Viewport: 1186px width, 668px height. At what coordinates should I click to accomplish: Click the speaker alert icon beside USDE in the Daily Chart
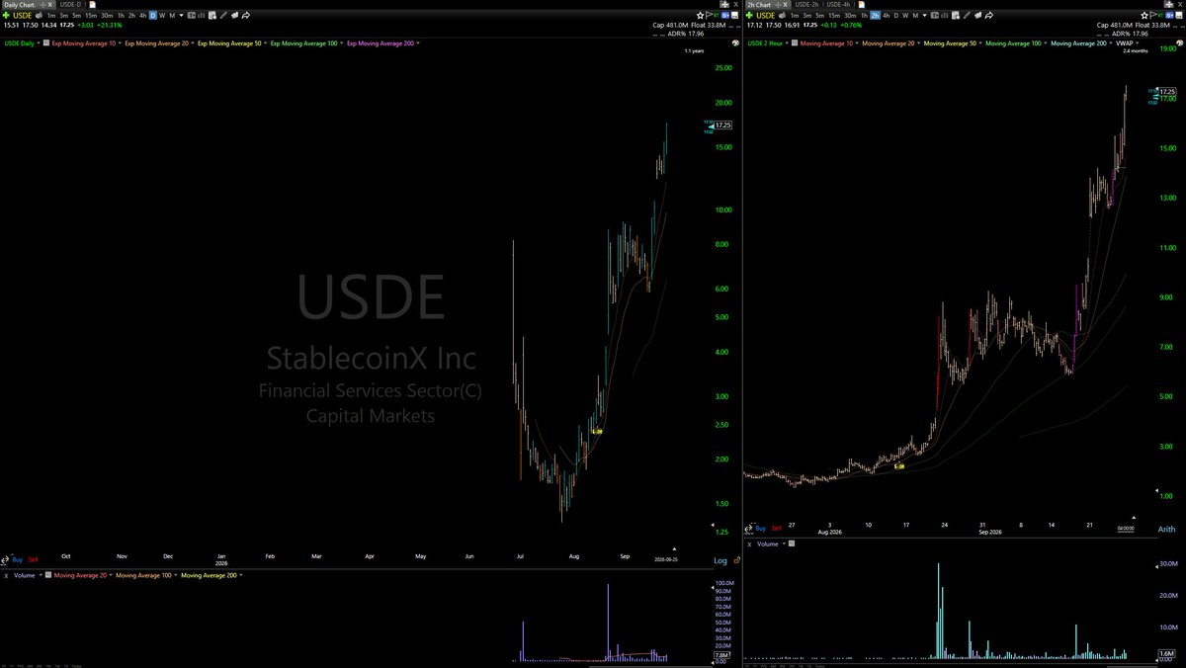point(39,16)
